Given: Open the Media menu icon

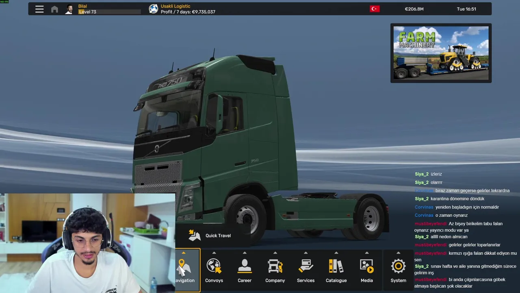Looking at the screenshot, I should click(x=367, y=266).
